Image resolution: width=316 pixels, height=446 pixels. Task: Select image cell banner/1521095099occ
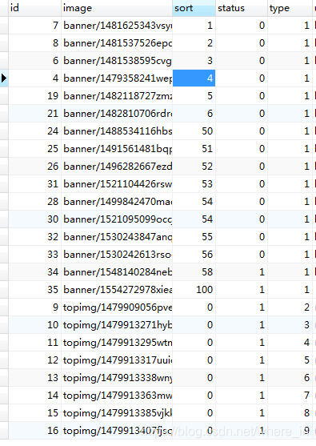117,219
